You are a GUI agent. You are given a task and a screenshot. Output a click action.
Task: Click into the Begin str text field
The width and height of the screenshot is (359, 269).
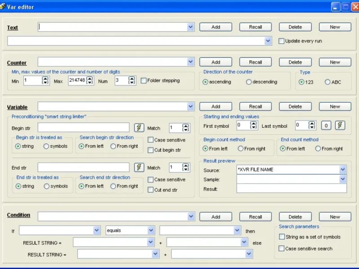coord(83,128)
